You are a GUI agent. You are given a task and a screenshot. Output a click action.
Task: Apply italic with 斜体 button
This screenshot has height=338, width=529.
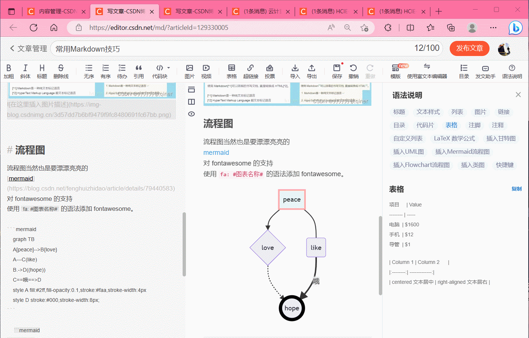pyautogui.click(x=25, y=72)
